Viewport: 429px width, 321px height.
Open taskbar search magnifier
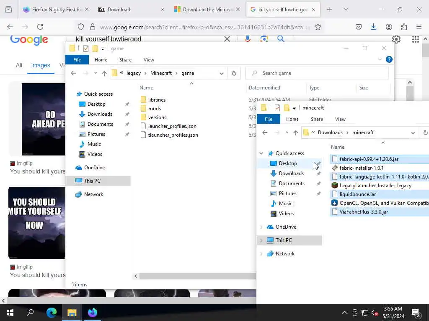(30, 312)
